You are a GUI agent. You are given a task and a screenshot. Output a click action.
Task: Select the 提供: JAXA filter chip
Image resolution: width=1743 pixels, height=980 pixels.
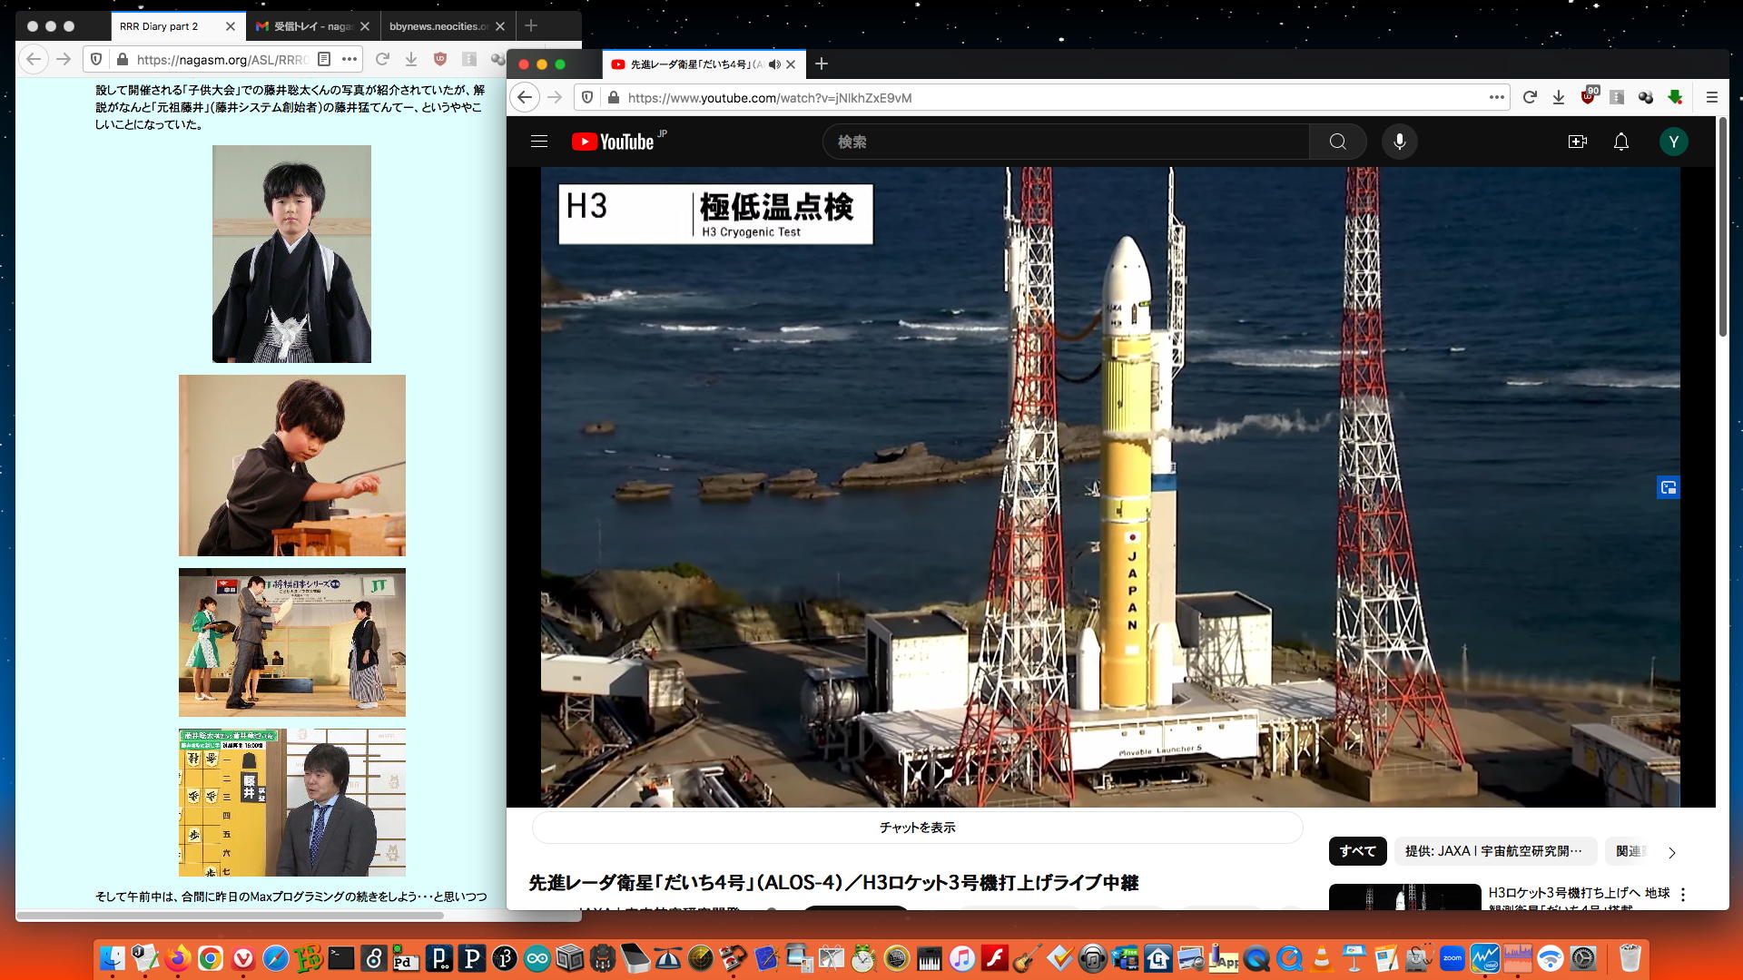[x=1493, y=851]
